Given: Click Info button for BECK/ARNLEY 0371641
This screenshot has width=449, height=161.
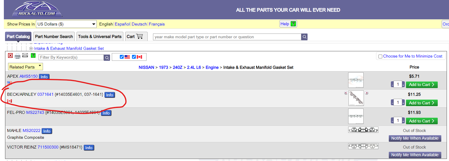Looking at the screenshot, I should tap(110, 95).
